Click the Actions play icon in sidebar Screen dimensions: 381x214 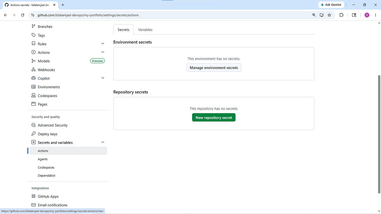coord(33,52)
